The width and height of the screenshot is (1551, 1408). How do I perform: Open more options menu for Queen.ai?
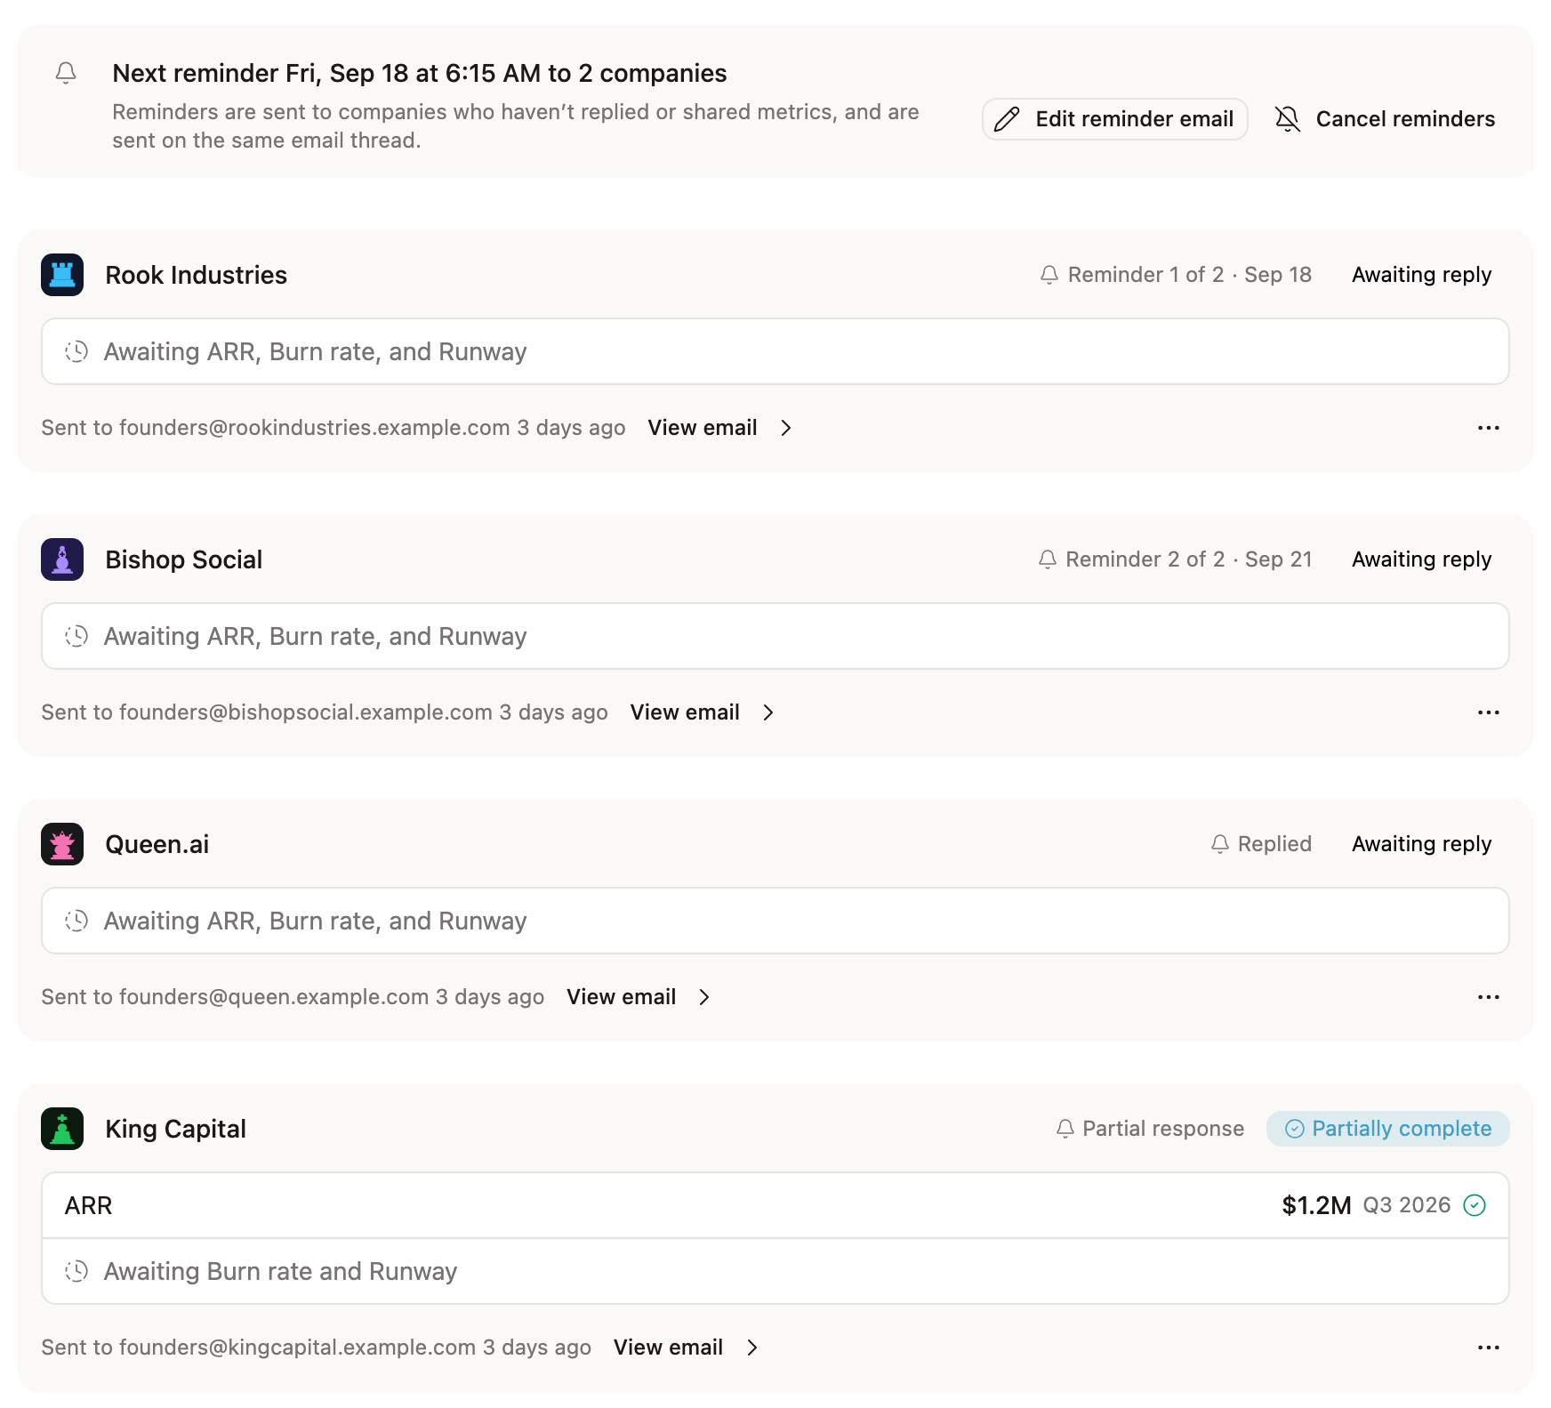coord(1489,997)
